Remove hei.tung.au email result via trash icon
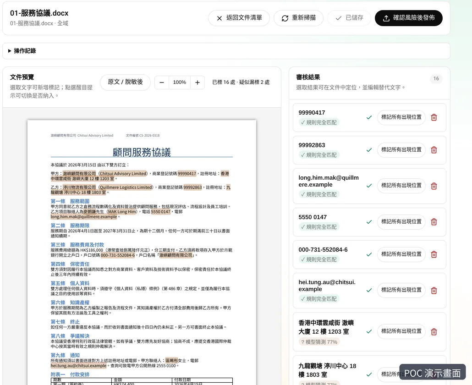Screen dimensions: 472x385 pyautogui.click(x=434, y=291)
